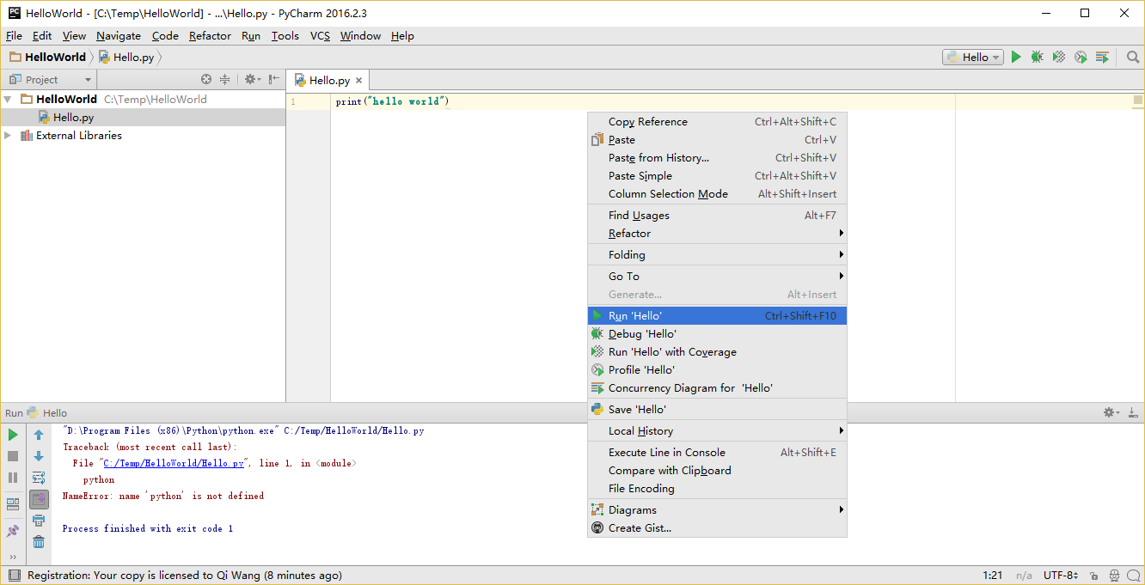
Task: Expand the External Libraries tree node
Action: click(x=9, y=136)
